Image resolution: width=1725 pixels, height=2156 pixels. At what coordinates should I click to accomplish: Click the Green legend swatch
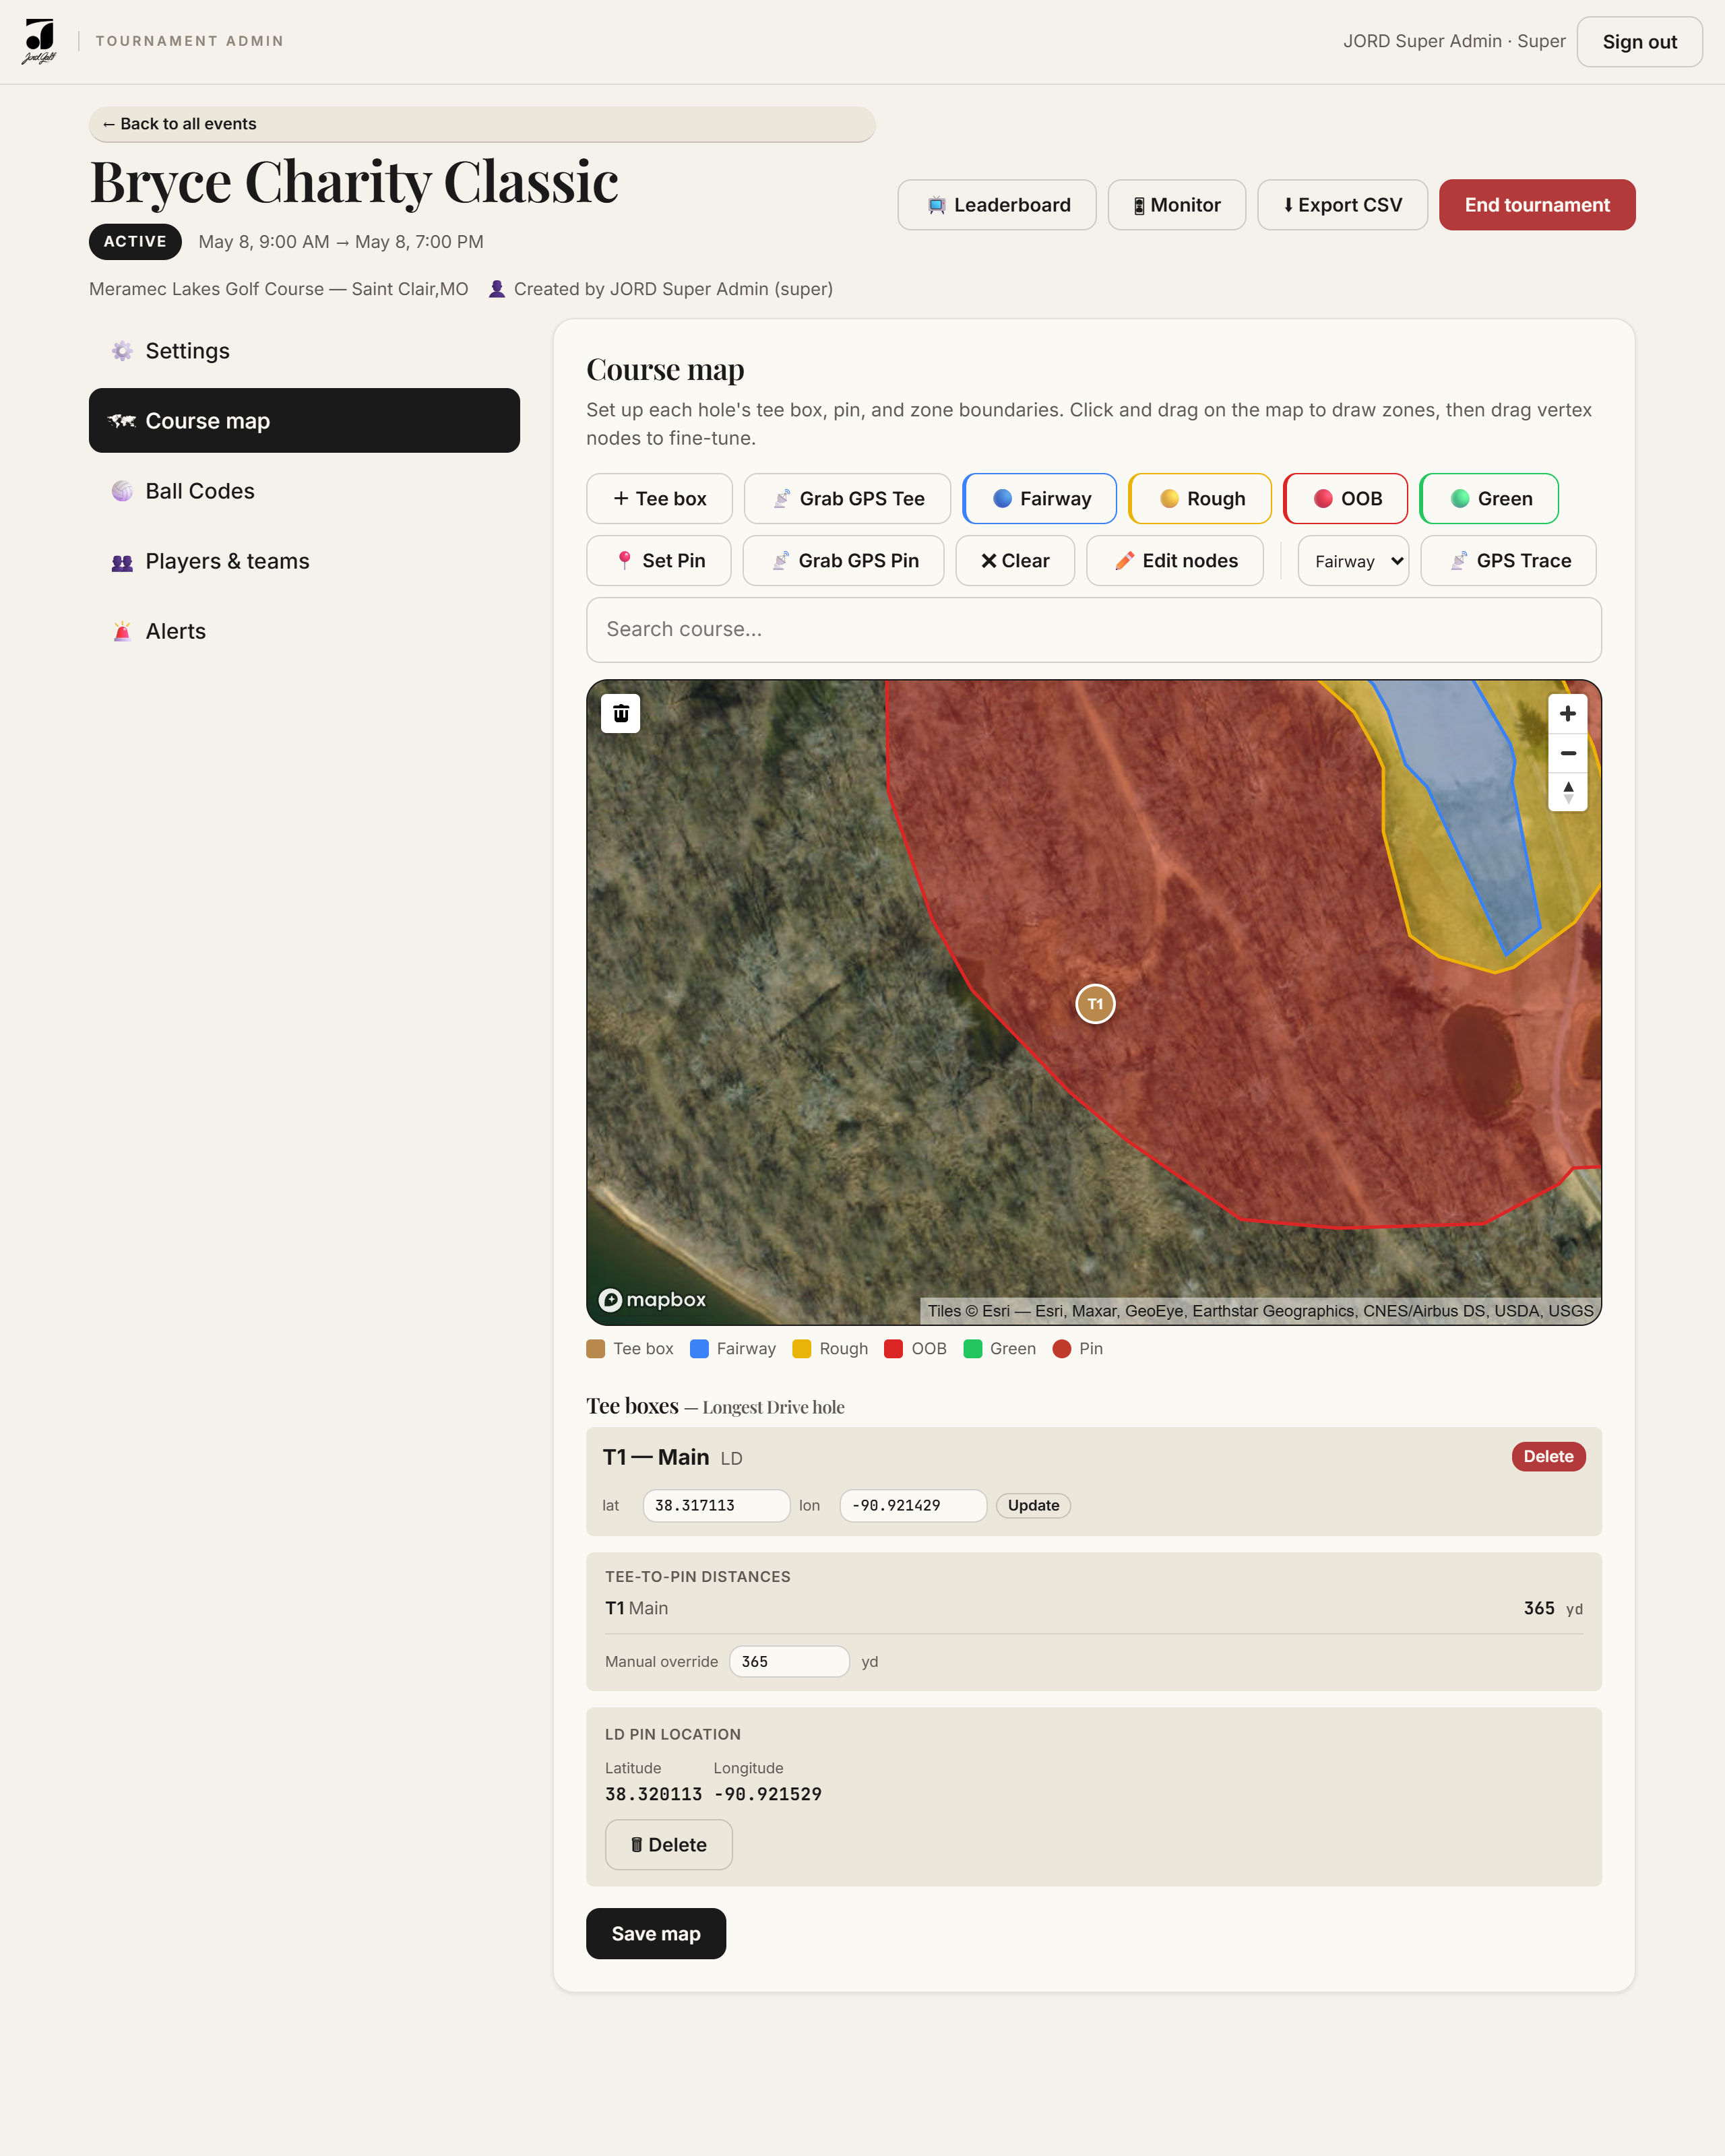point(973,1349)
